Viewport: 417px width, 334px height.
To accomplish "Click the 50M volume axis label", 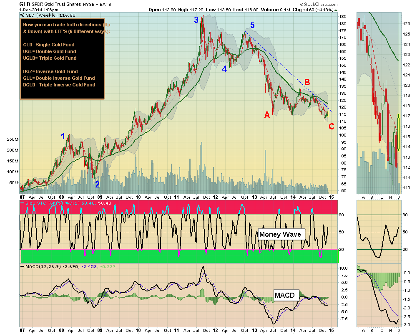I will pyautogui.click(x=14, y=183).
